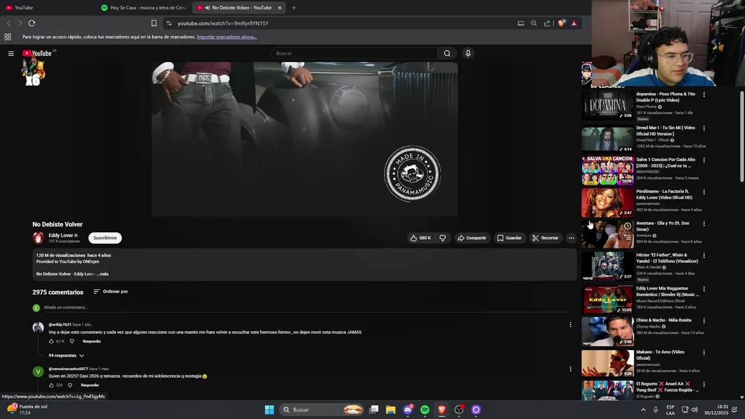745x419 pixels.
Task: Click the YouTube search input field
Action: click(x=354, y=53)
